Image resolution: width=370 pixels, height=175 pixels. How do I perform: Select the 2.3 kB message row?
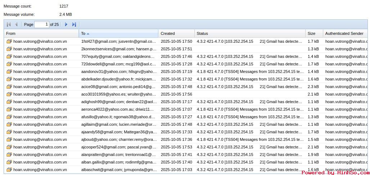click(x=313, y=87)
